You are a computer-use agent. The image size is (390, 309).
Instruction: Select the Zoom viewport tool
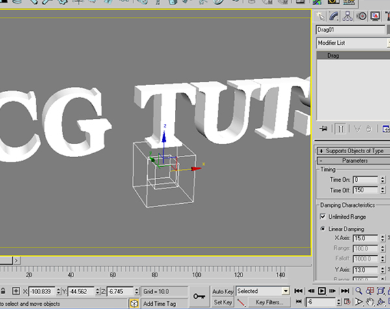pos(360,291)
